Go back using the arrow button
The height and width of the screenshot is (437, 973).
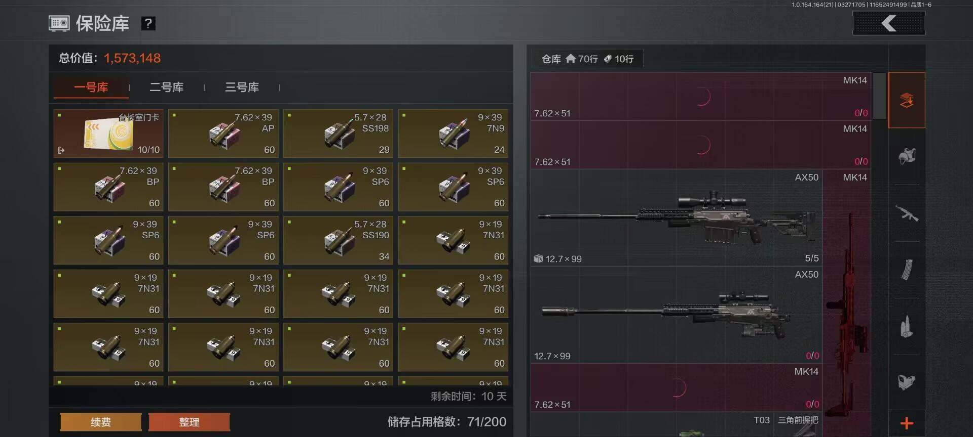[889, 23]
